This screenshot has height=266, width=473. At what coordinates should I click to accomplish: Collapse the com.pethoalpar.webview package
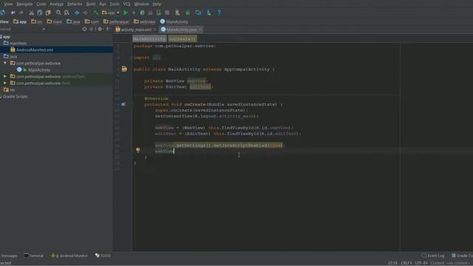(5, 64)
